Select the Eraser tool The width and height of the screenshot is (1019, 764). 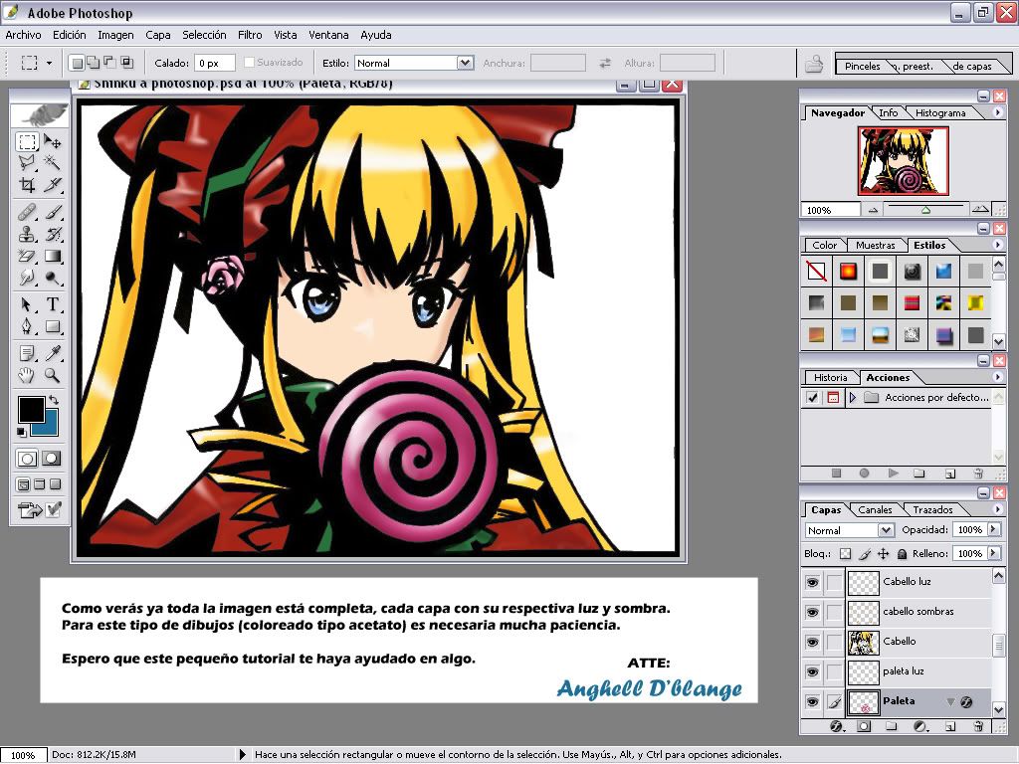pos(27,256)
